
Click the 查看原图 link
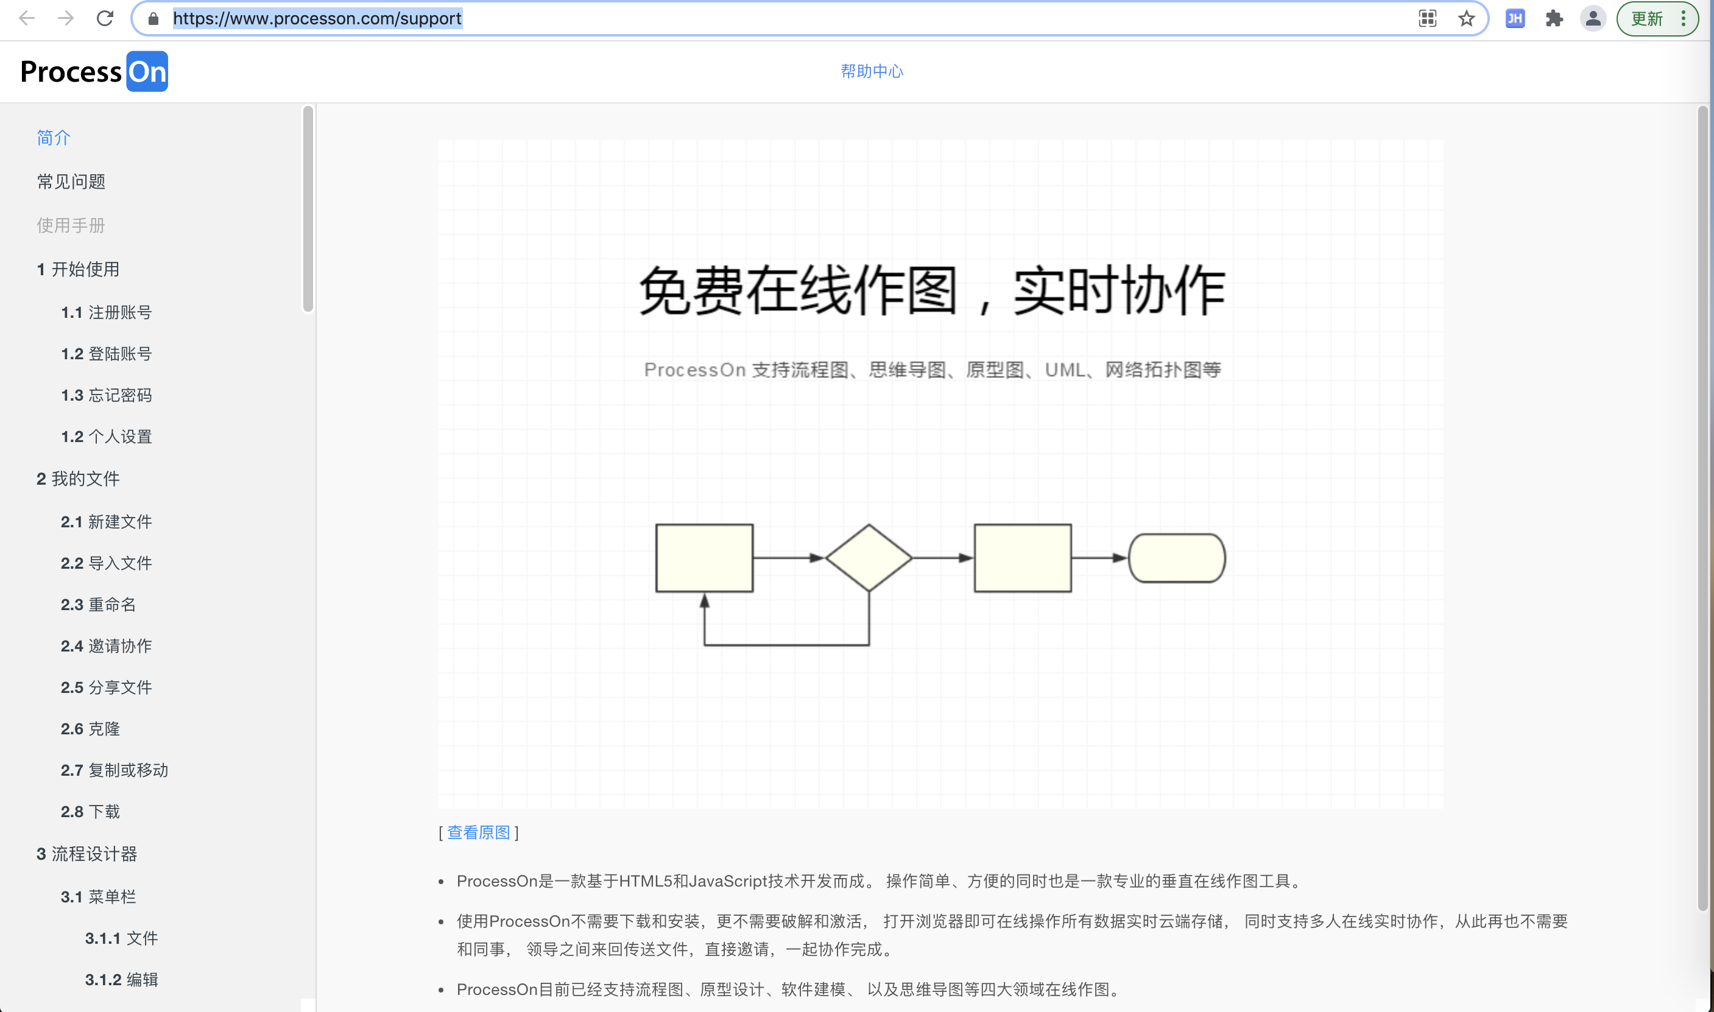(x=478, y=832)
